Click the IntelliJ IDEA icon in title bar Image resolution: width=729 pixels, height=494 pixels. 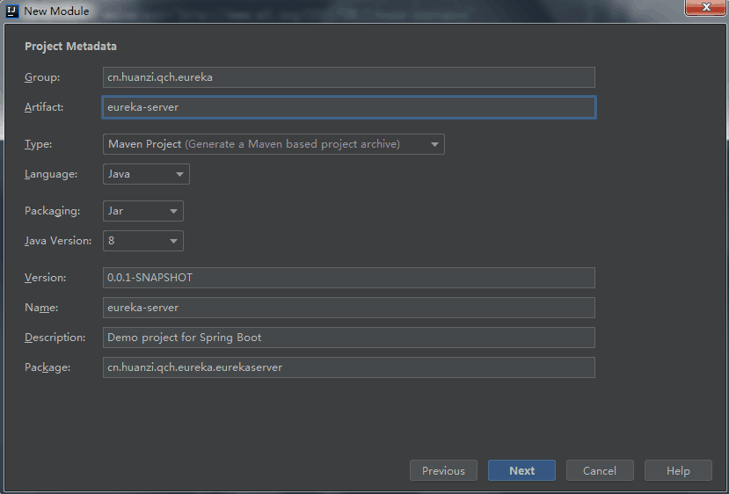tap(12, 11)
